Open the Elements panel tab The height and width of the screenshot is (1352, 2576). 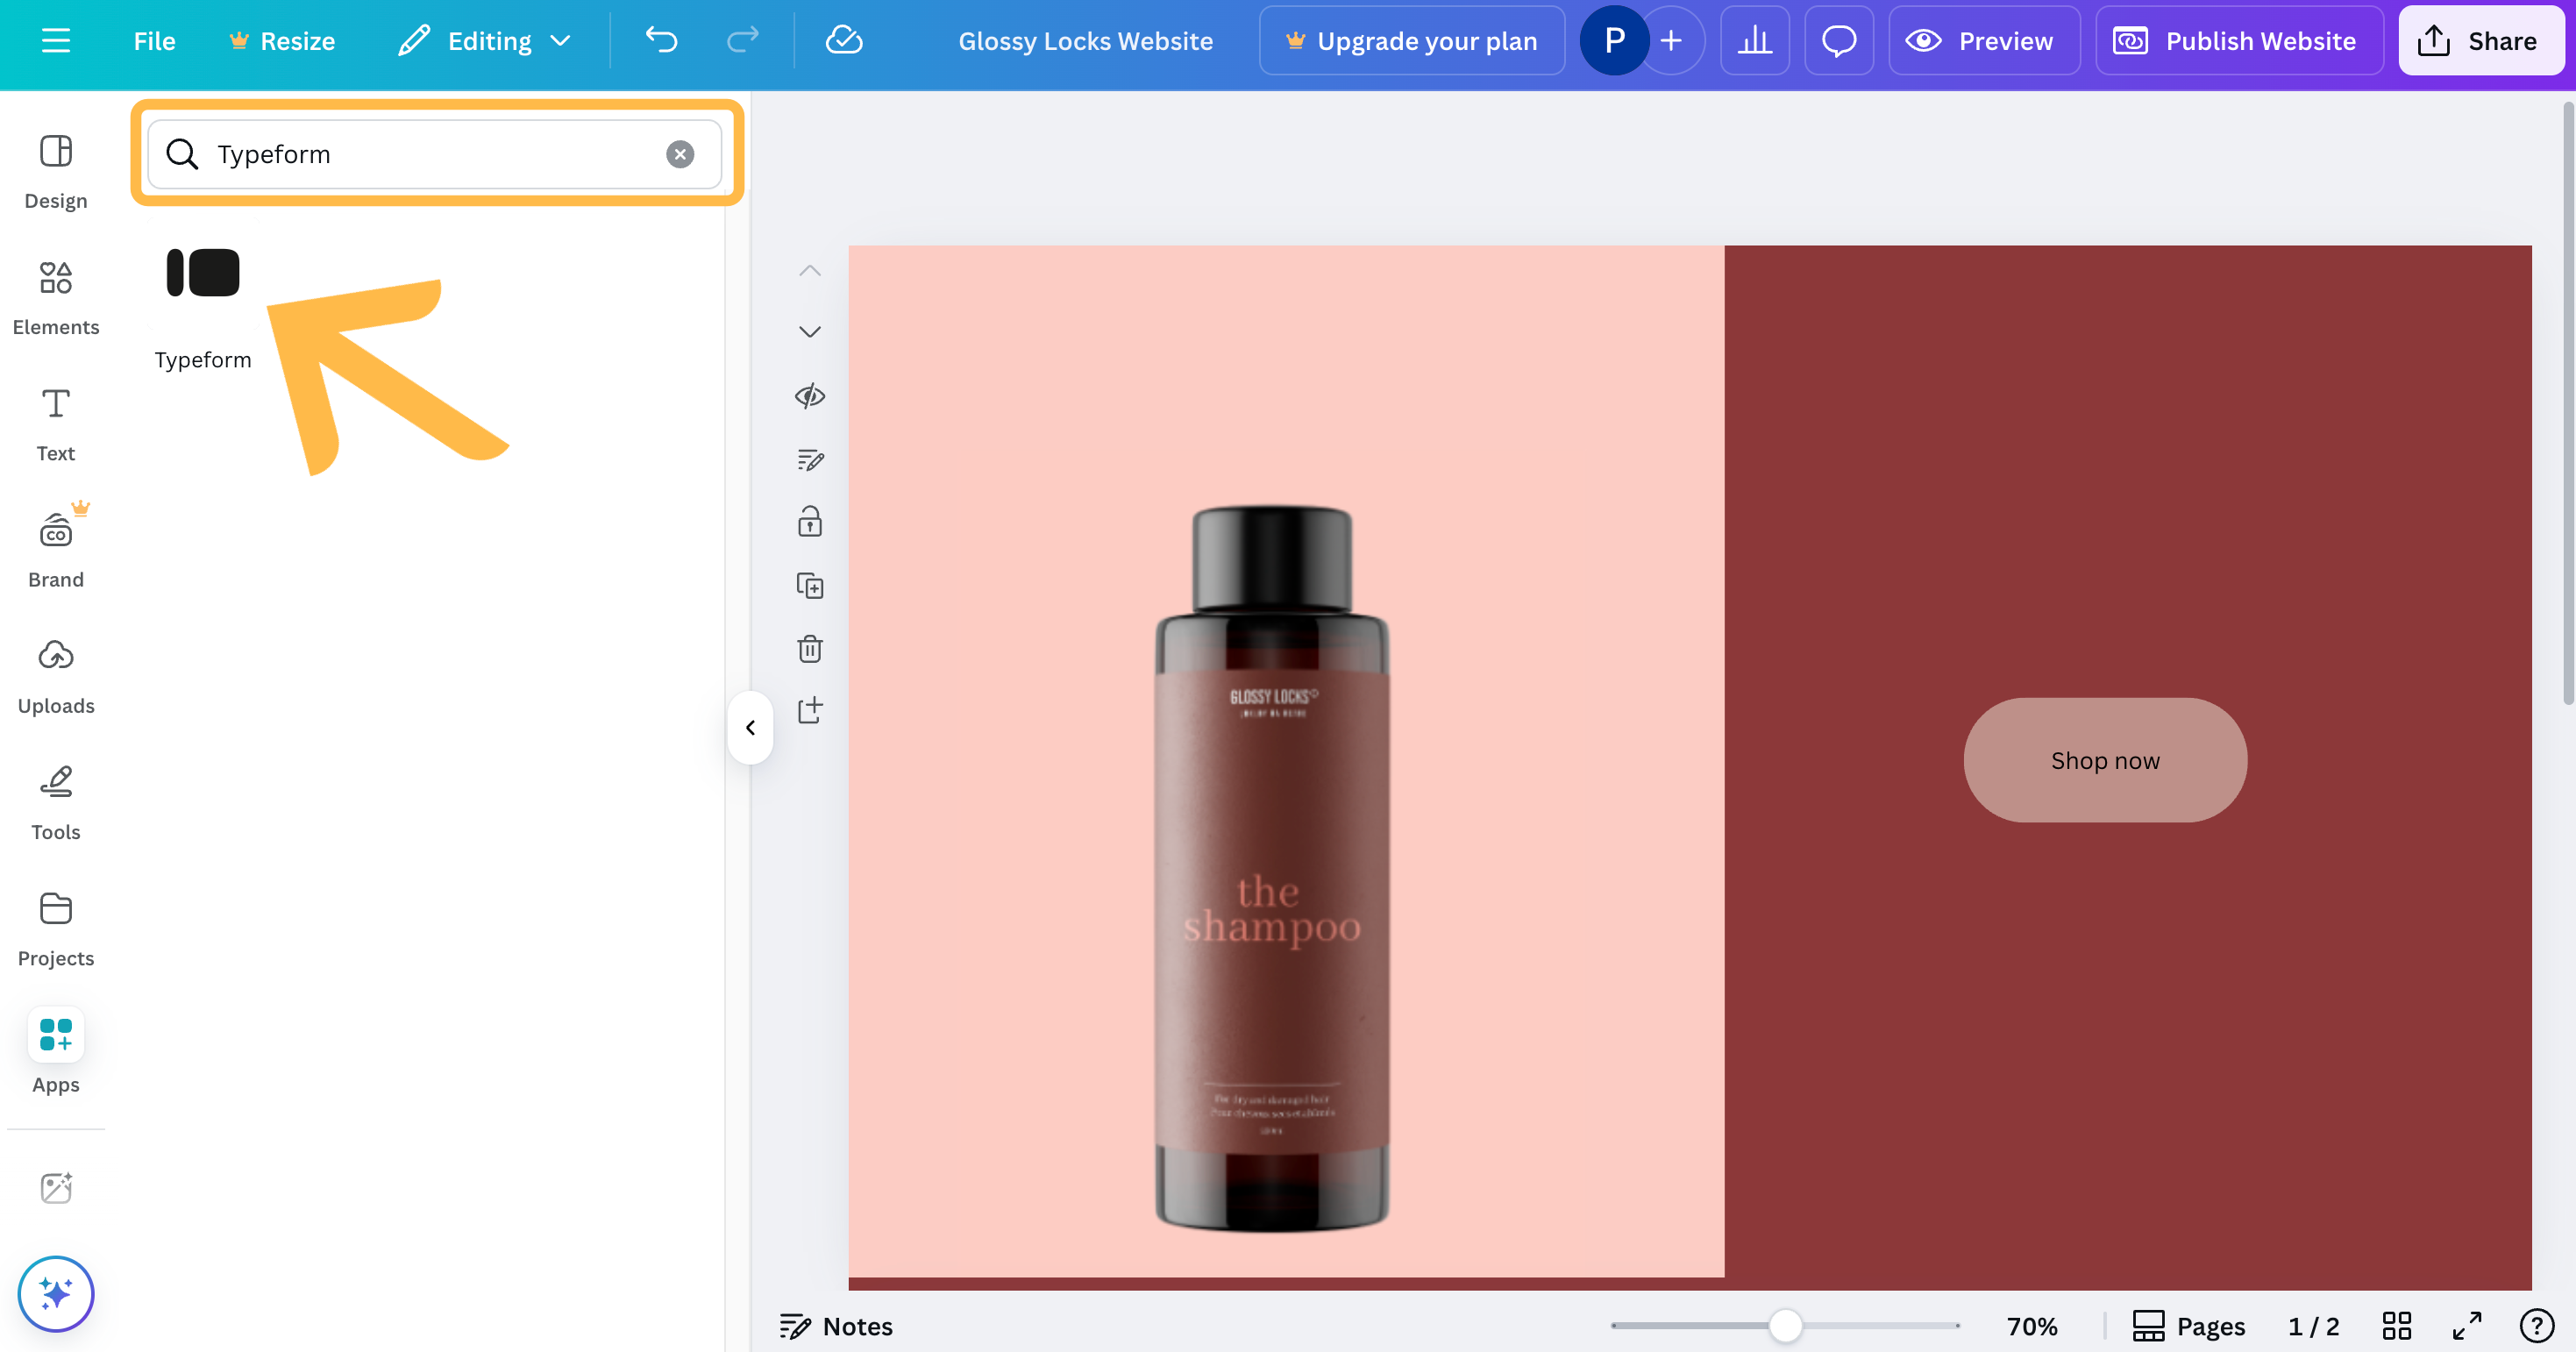(56, 297)
